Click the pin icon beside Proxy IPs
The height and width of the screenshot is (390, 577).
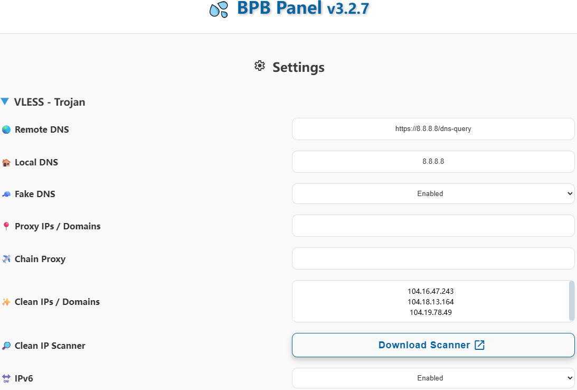coord(6,226)
